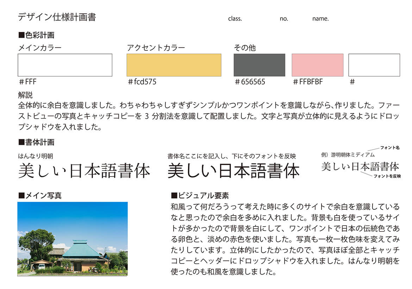Click the no. field label
This screenshot has width=412, height=289.
tap(284, 19)
